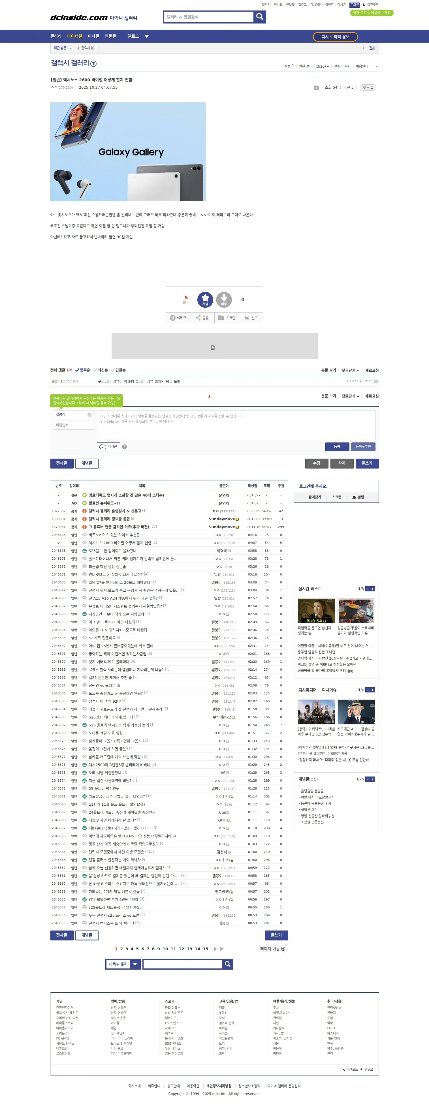This screenshot has height=1110, width=429.
Task: Go to next 디시미디어 page arrow
Action: click(x=373, y=690)
